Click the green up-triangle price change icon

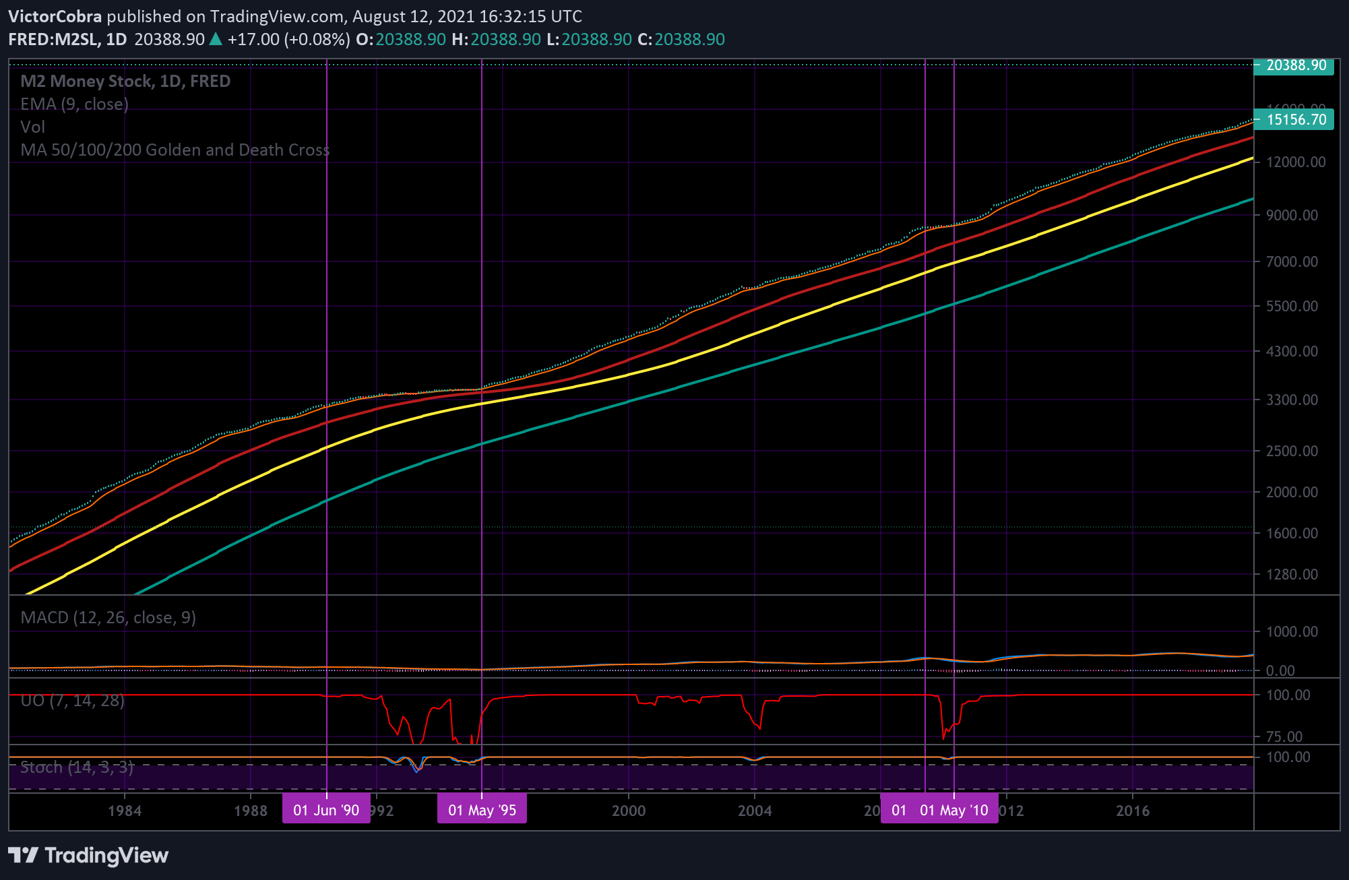(216, 38)
